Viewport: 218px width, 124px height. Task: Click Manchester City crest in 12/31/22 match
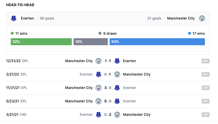tap(99, 61)
